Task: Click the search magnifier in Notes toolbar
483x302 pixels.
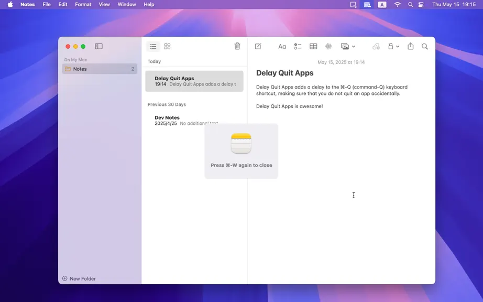Action: coord(424,47)
